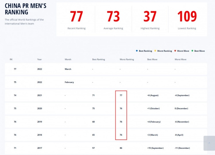The height and width of the screenshot is (155, 215).
Task: Click the Worst Move column header
Action: [180, 59]
